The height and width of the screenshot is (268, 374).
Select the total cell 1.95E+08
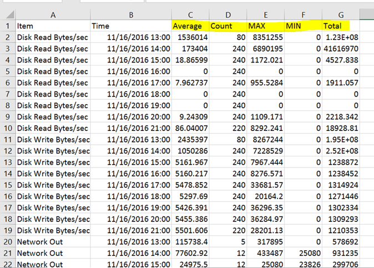click(341, 139)
